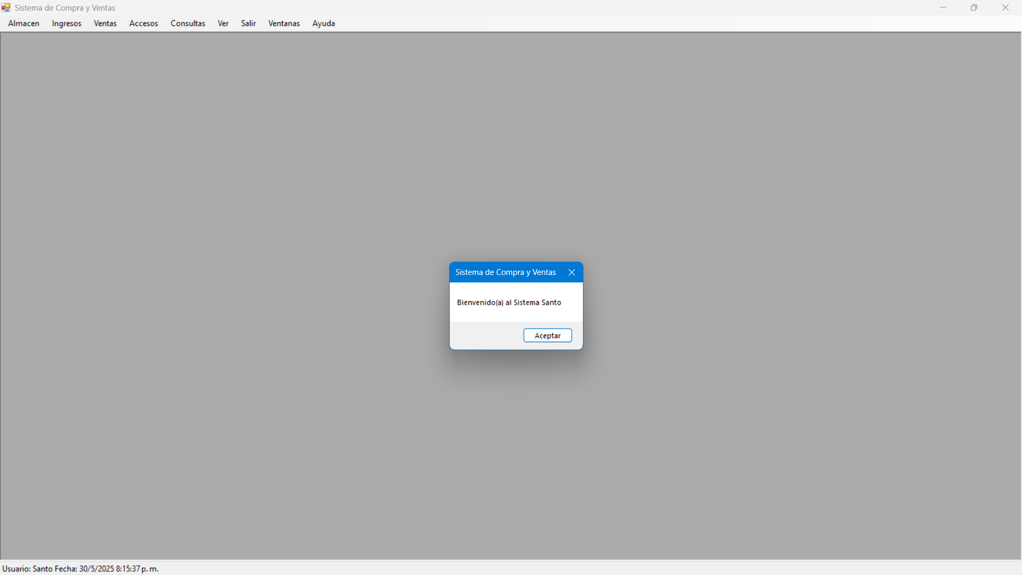Select the Ventas menu in the menu bar

coord(105,23)
